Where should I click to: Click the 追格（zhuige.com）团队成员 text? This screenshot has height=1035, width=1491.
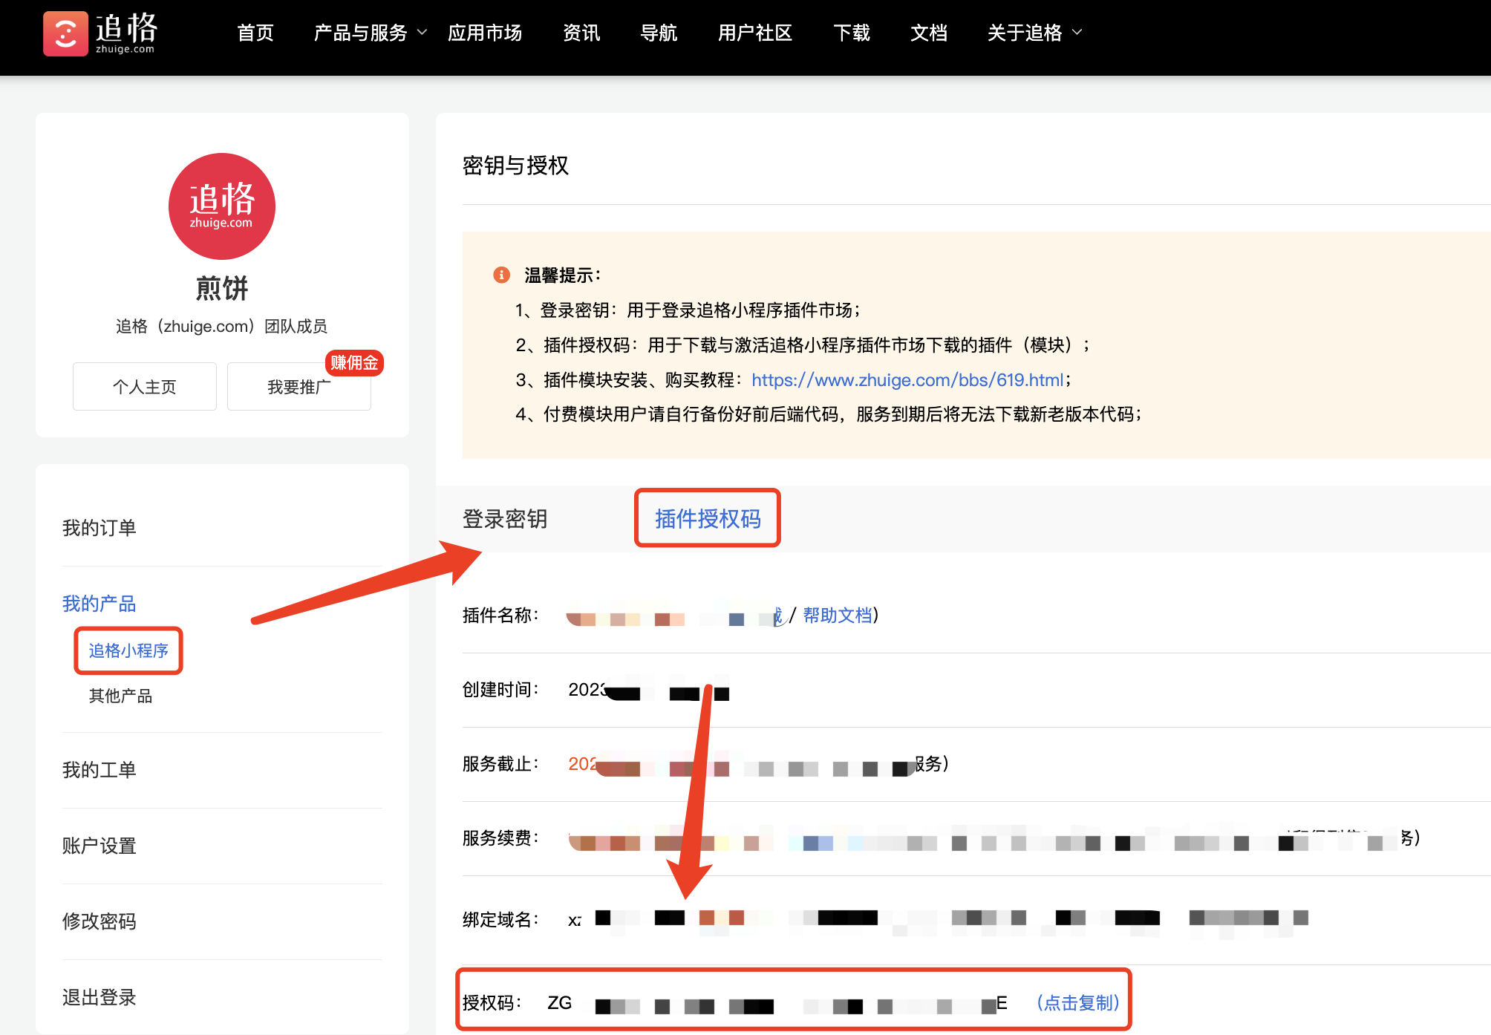[221, 326]
